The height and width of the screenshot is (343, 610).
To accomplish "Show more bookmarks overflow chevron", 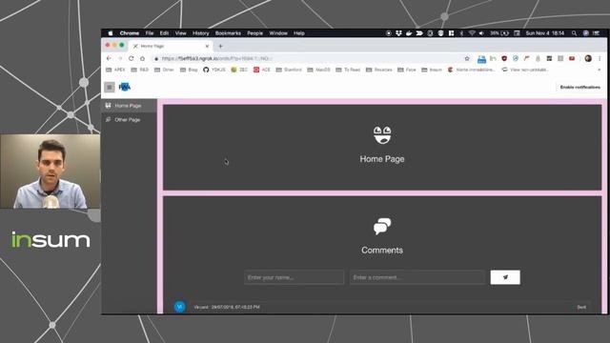I will click(600, 70).
